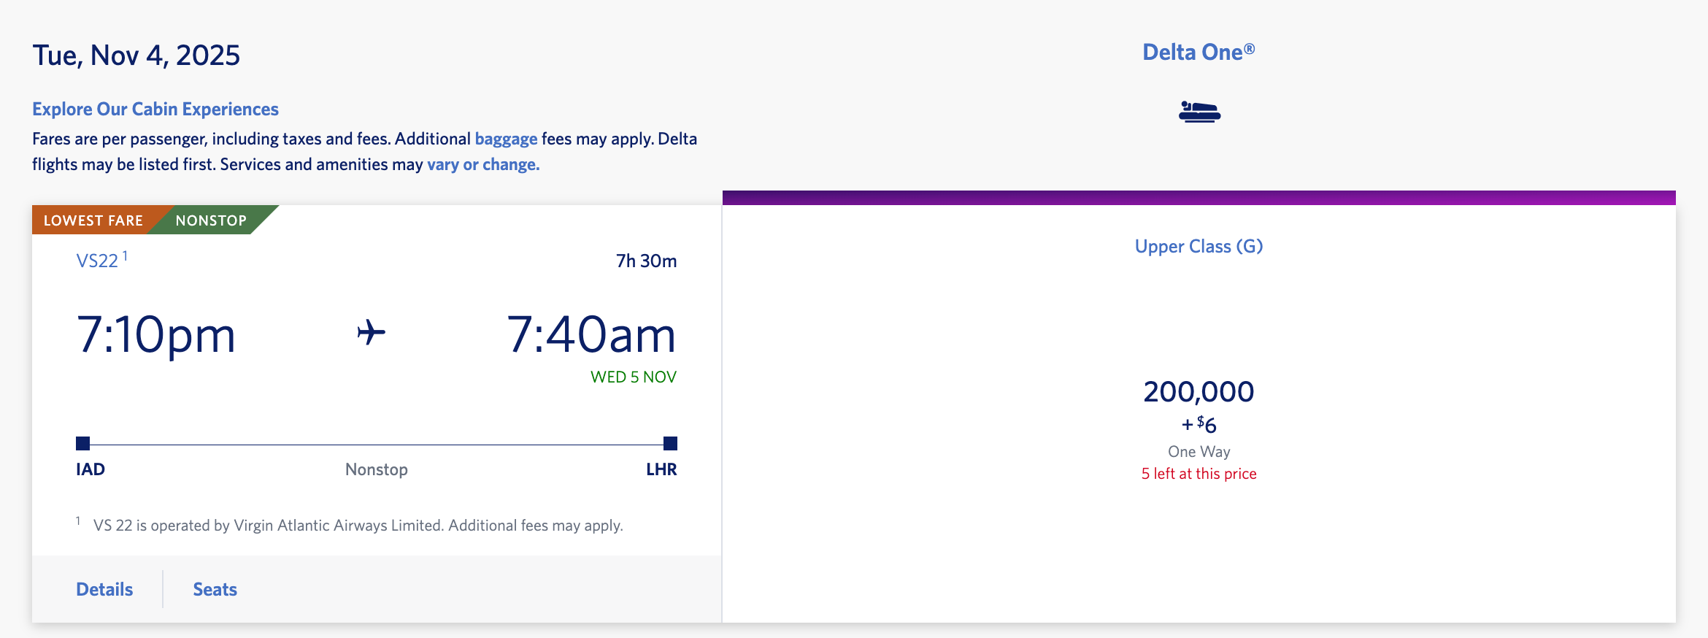1708x638 pixels.
Task: Click the LOWEST FARE badge
Action: pos(93,220)
